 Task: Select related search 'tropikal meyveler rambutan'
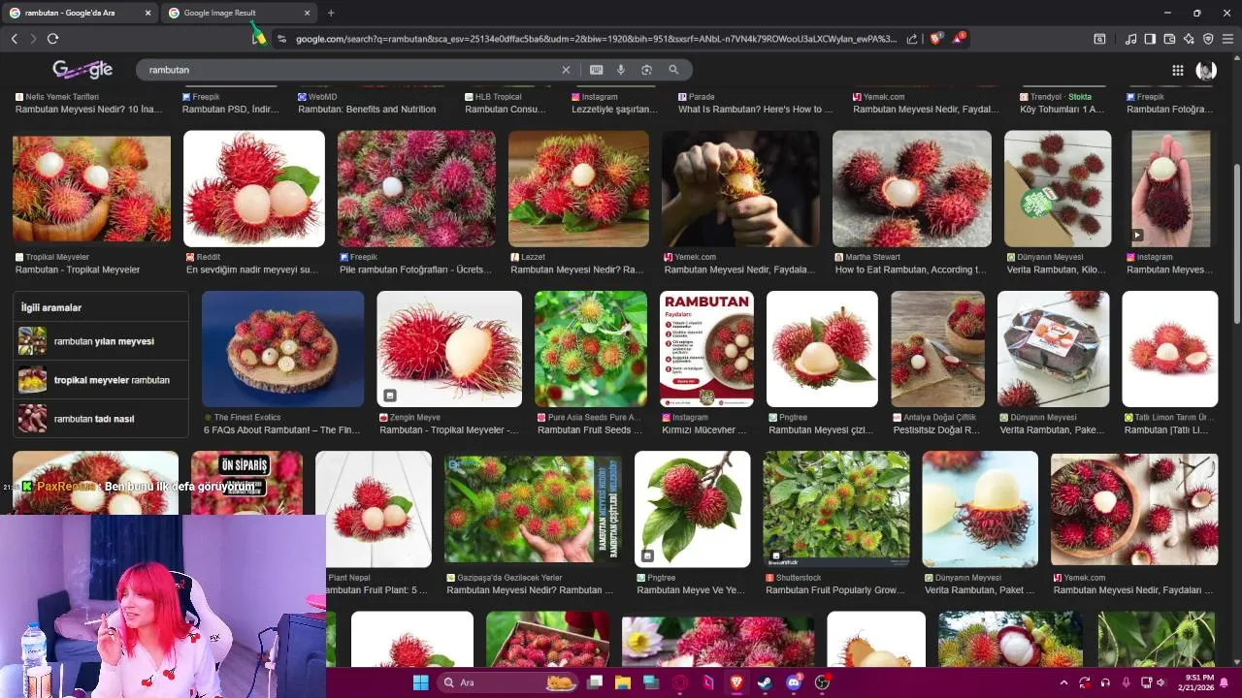pyautogui.click(x=101, y=380)
